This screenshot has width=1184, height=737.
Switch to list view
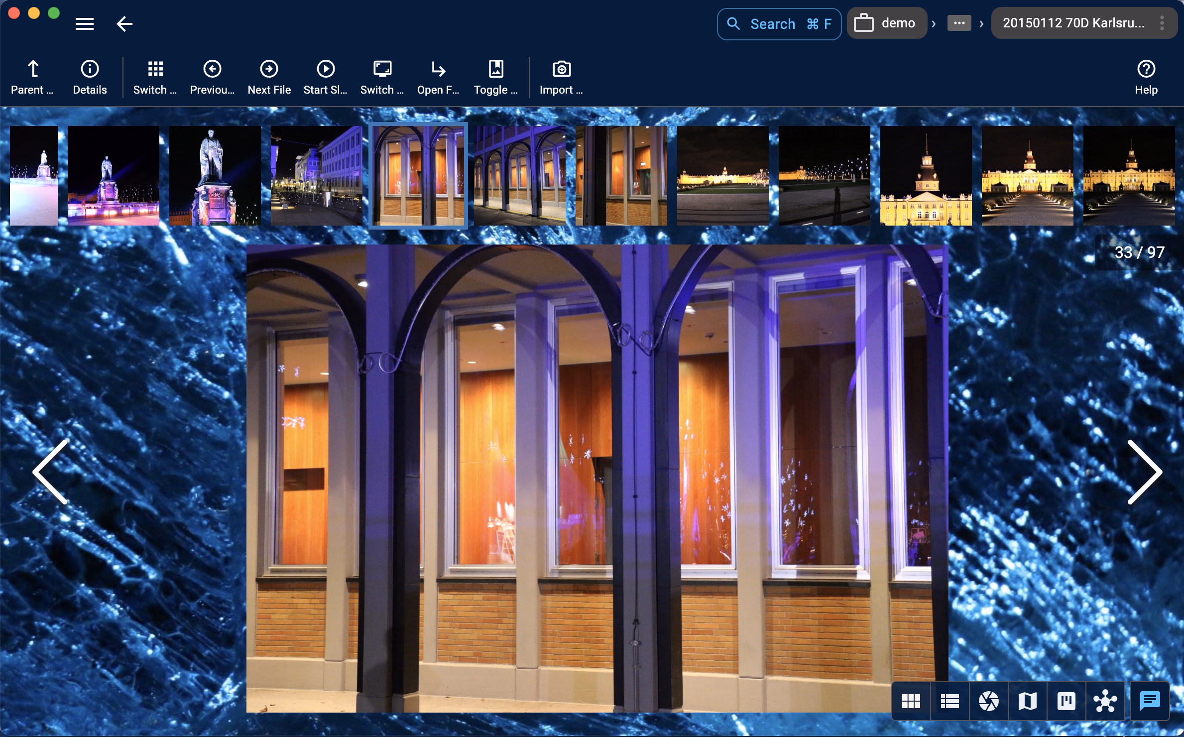click(949, 701)
